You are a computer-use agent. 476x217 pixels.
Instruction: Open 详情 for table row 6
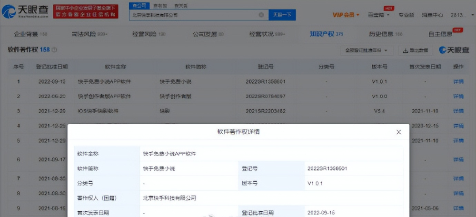click(458, 159)
